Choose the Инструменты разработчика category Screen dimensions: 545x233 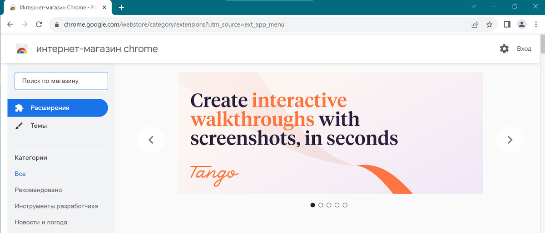click(x=56, y=206)
